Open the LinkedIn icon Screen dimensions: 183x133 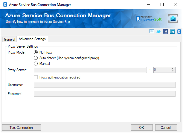point(172,32)
